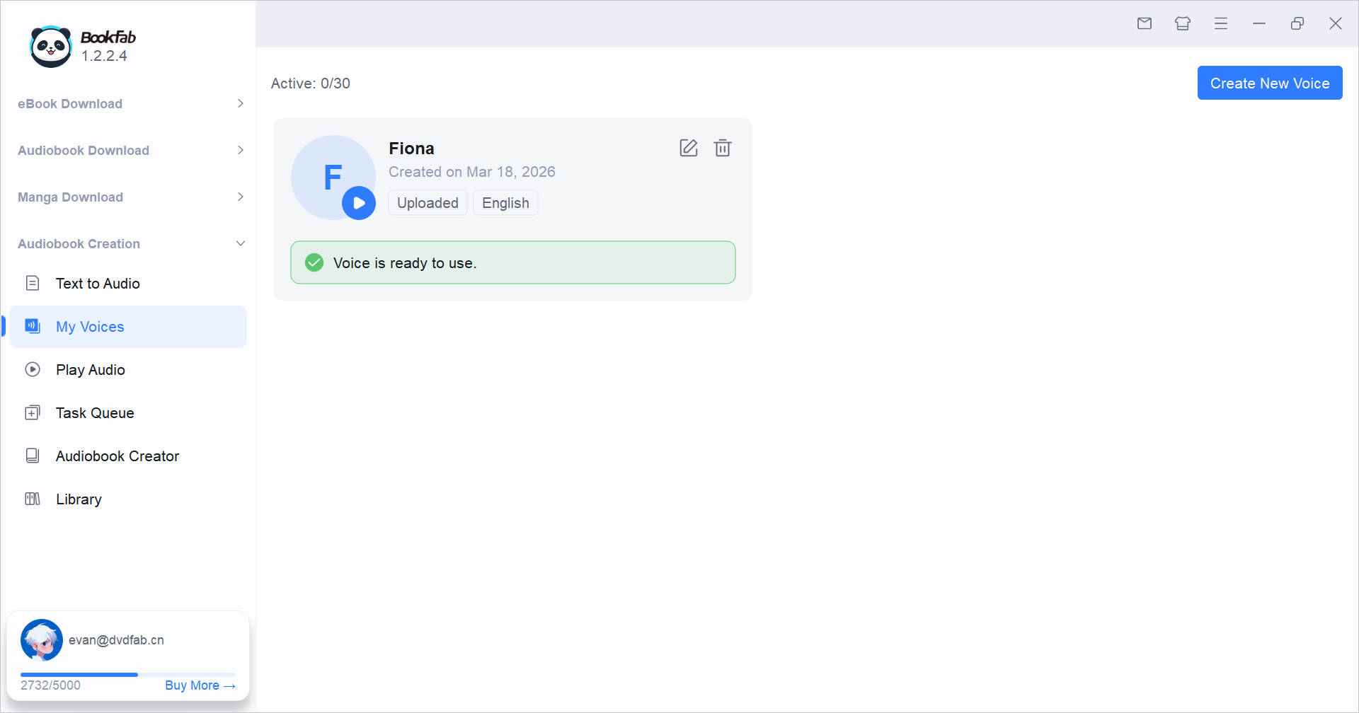Follow the Buy More link

[200, 685]
